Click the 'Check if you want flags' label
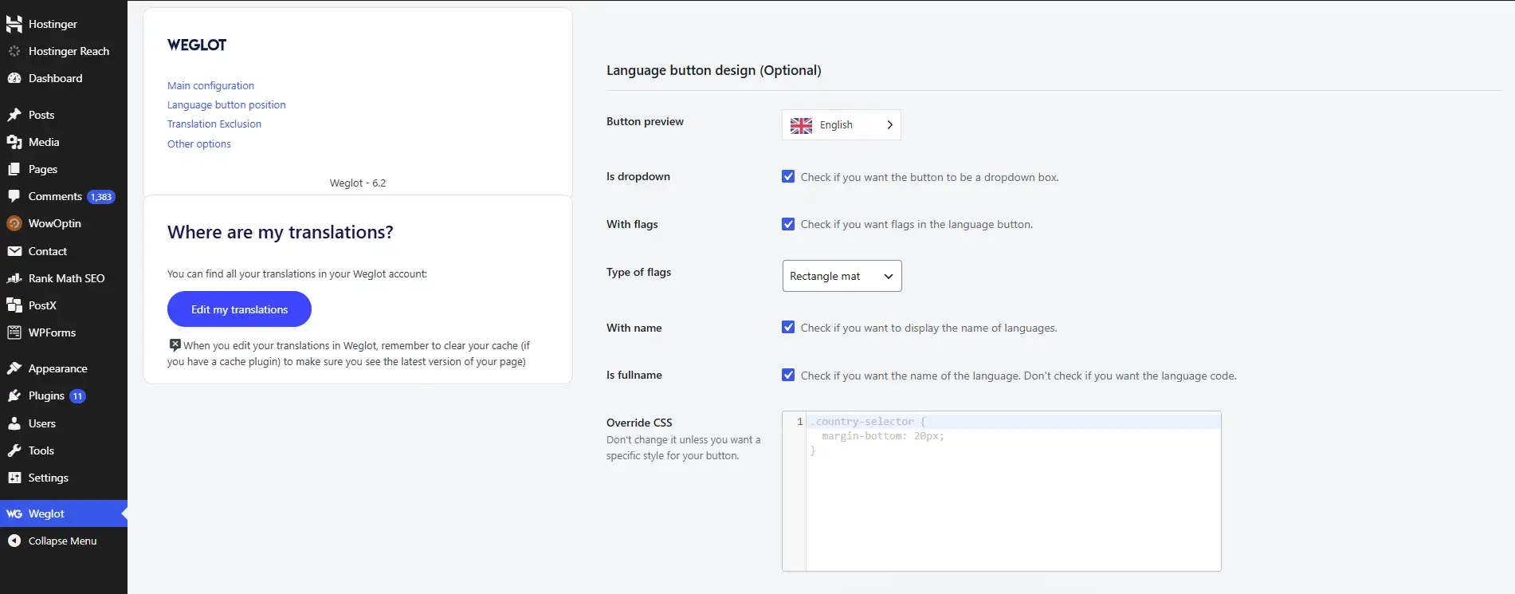The image size is (1515, 594). click(x=916, y=224)
